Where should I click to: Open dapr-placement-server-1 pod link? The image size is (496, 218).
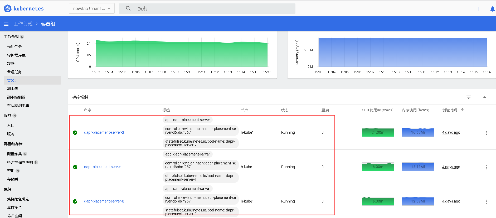tap(104, 167)
